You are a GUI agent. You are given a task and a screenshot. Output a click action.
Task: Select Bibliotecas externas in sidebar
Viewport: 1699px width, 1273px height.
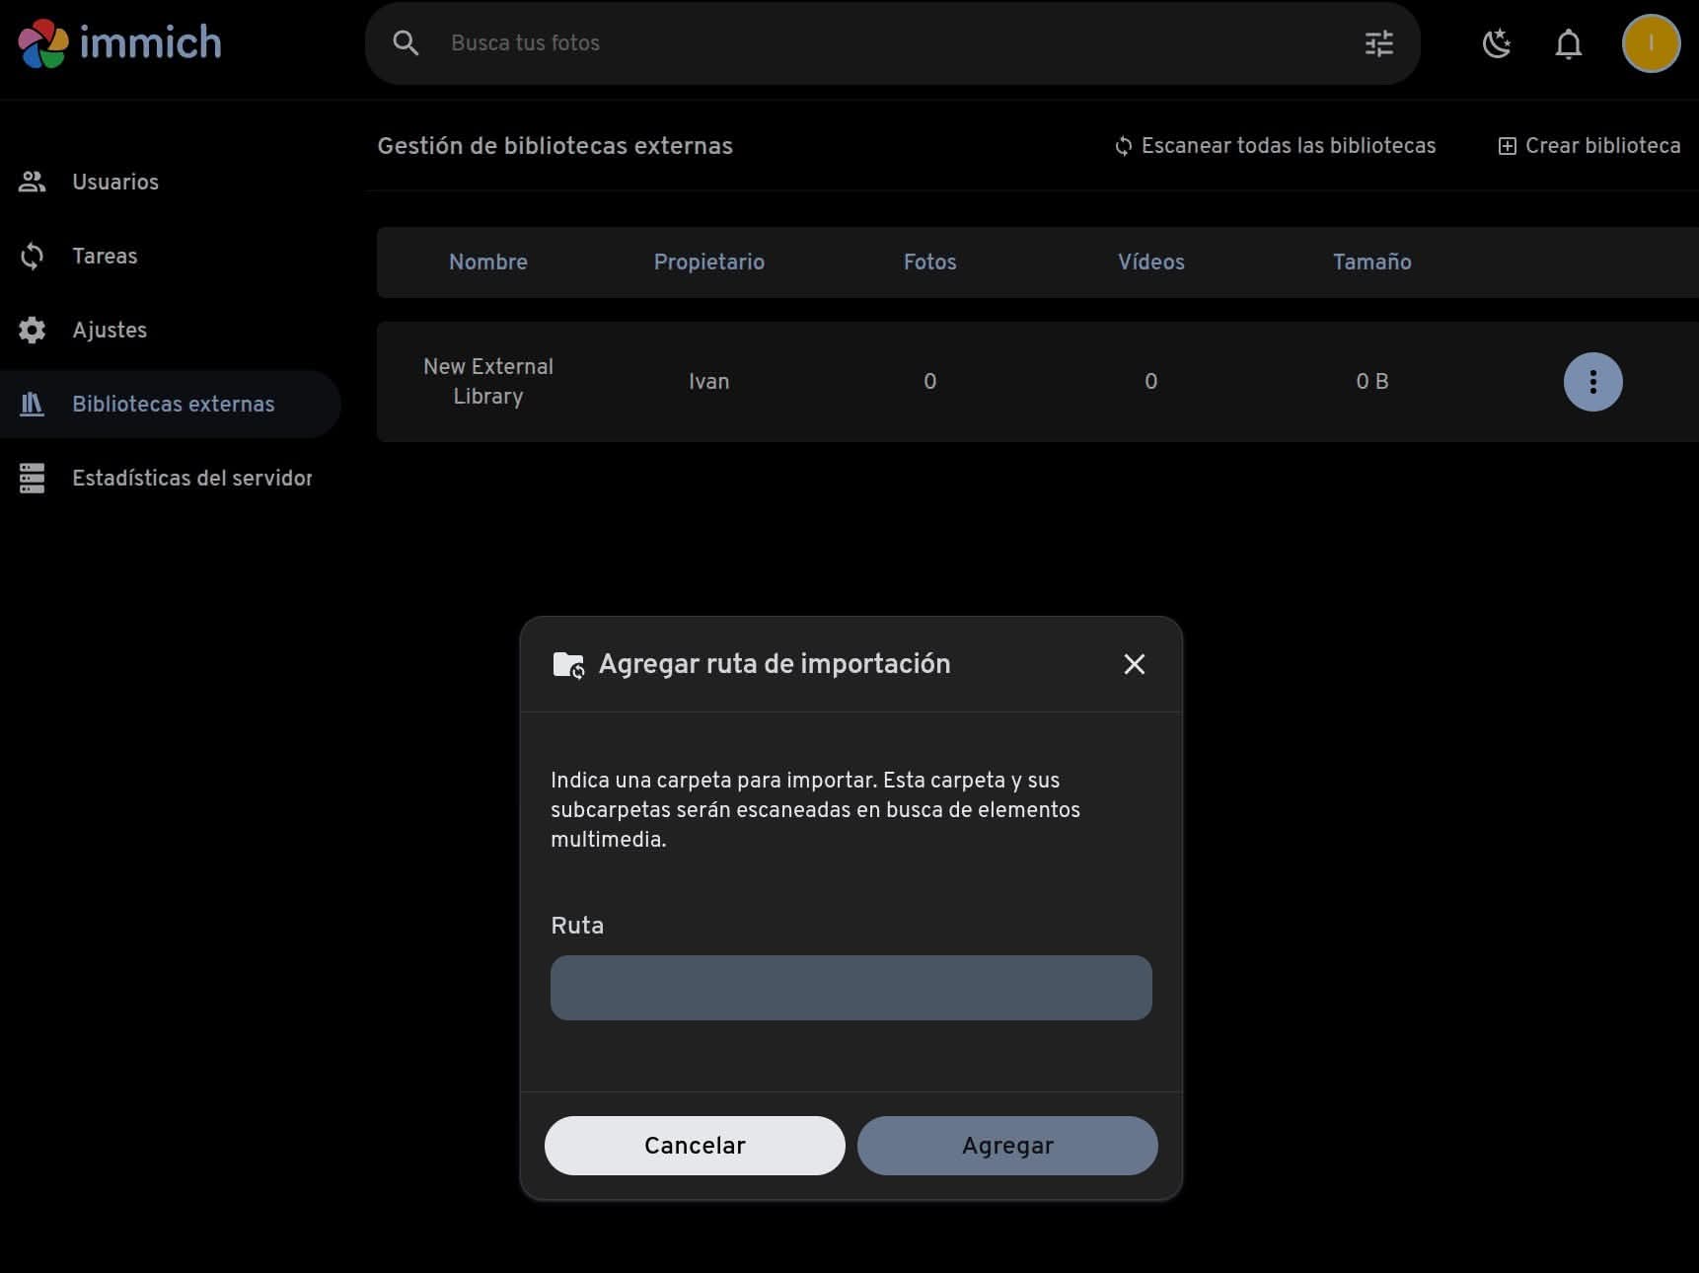click(173, 404)
